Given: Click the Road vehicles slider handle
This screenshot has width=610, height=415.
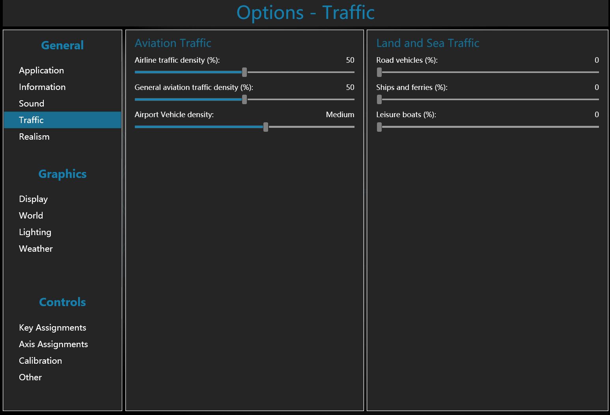Looking at the screenshot, I should [379, 72].
